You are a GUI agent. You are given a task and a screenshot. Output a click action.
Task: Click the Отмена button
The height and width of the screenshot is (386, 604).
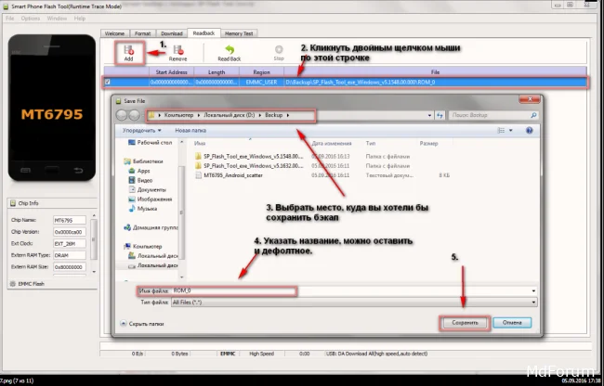tap(512, 323)
